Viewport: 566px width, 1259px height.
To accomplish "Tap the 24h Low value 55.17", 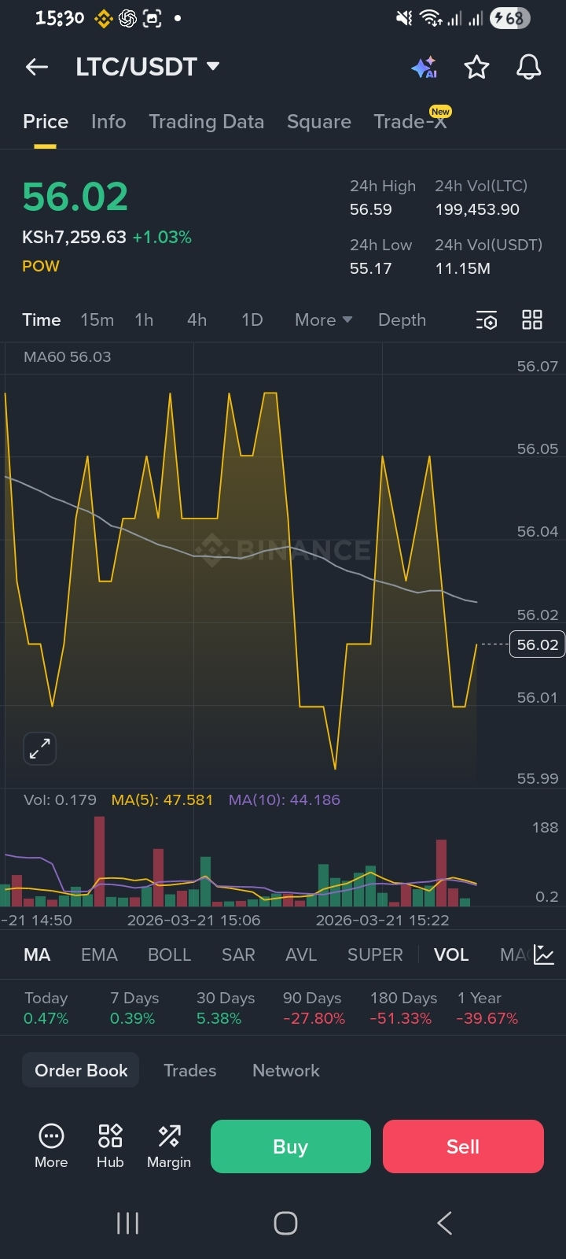I will tap(370, 268).
